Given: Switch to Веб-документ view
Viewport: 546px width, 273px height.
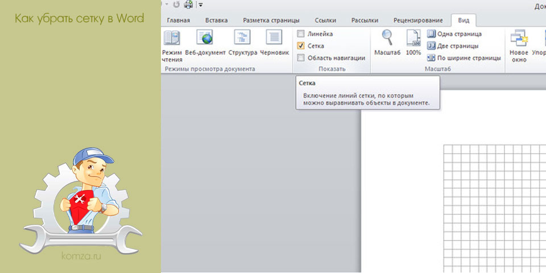Looking at the screenshot, I should 205,43.
